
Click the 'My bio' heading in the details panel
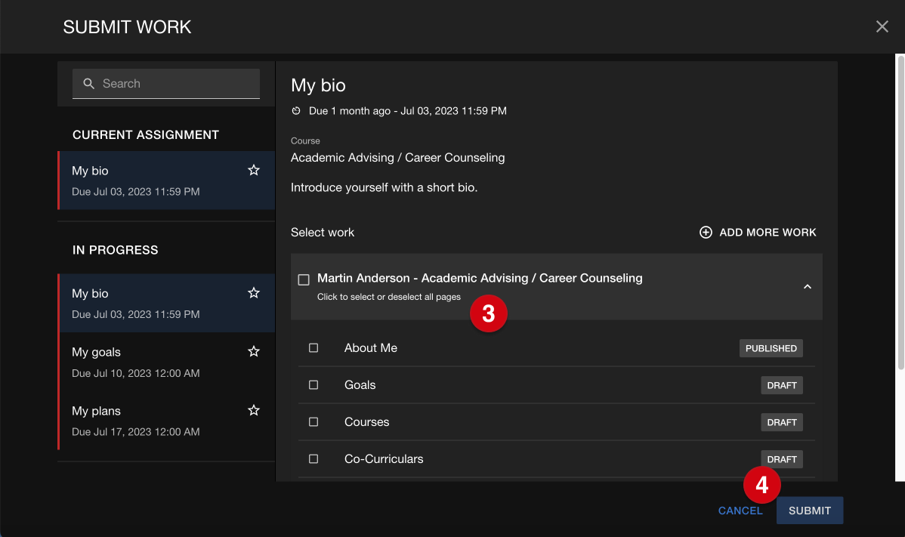(x=318, y=85)
